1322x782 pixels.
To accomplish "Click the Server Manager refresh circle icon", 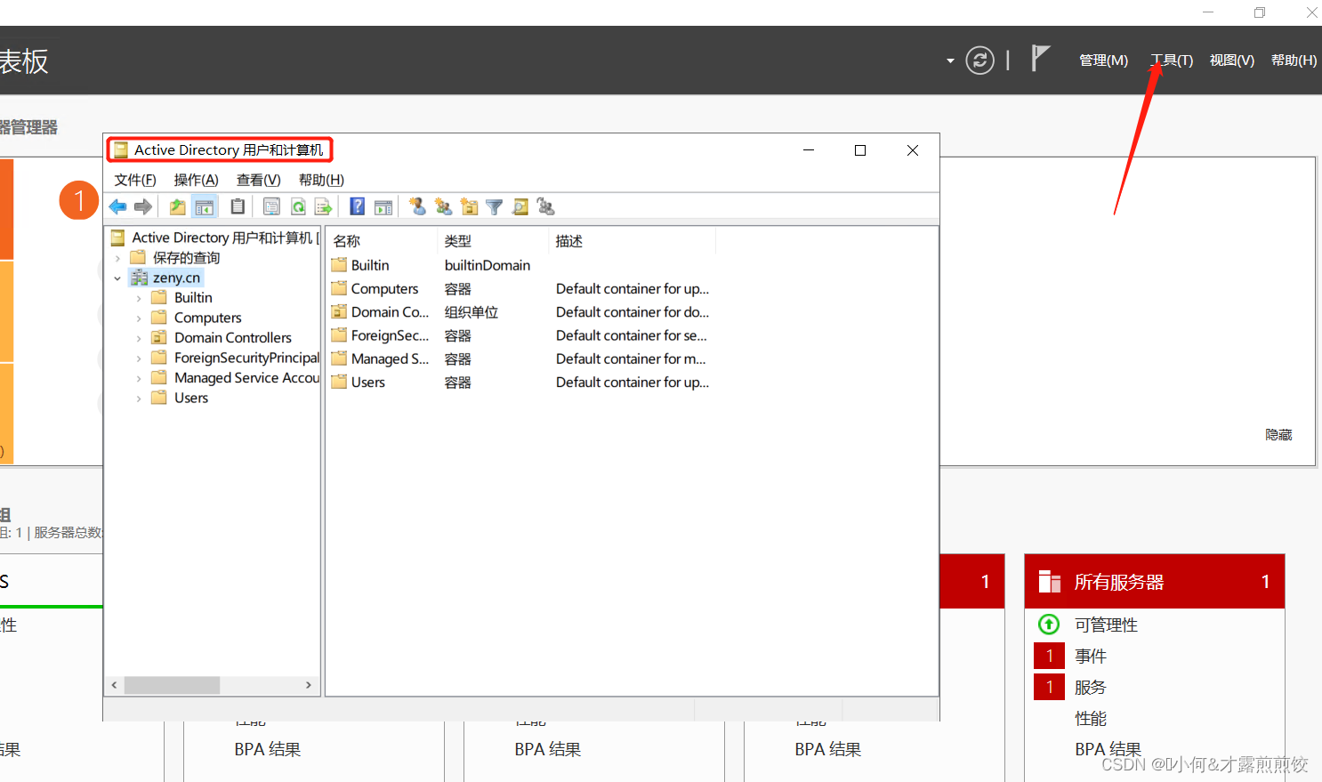I will [979, 60].
